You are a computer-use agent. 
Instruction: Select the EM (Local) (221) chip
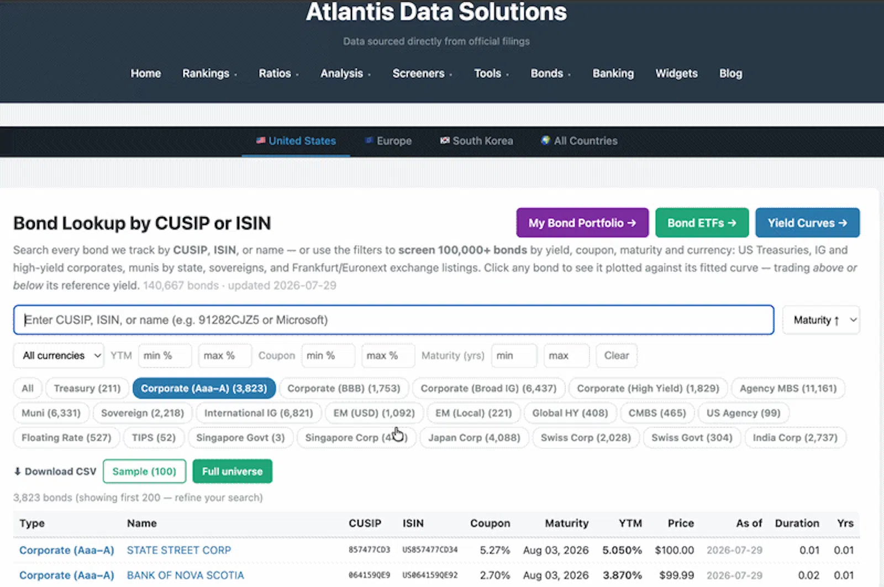click(473, 413)
